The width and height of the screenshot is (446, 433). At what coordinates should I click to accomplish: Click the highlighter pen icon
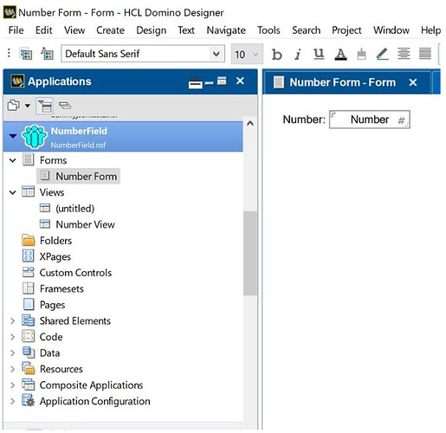(x=382, y=54)
